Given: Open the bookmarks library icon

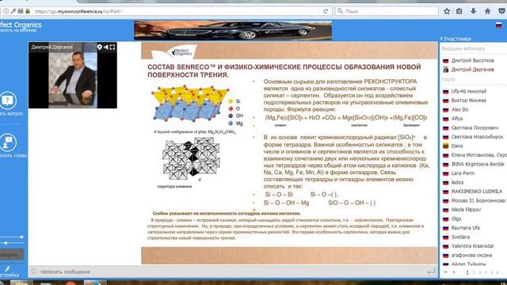Looking at the screenshot, I should coord(459,11).
